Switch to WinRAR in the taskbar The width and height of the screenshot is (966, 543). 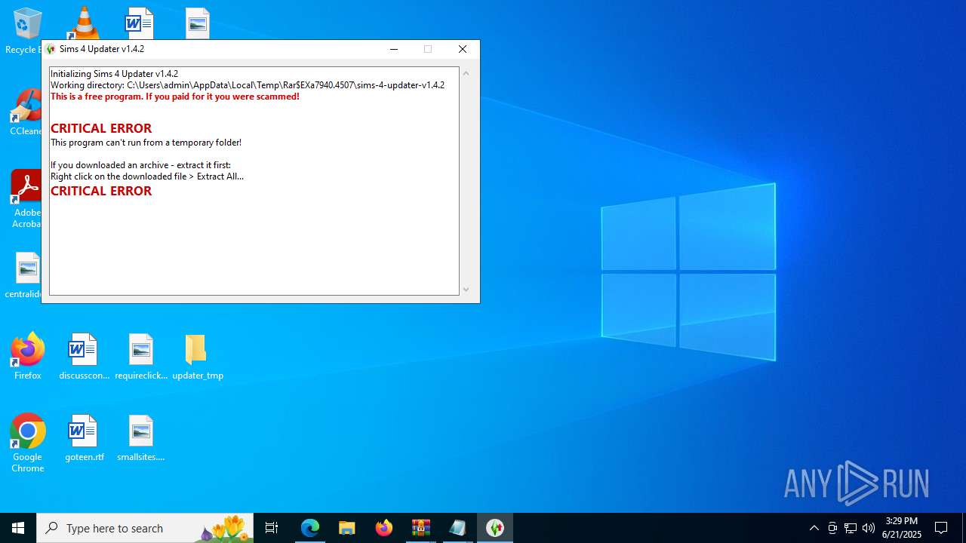(x=420, y=528)
